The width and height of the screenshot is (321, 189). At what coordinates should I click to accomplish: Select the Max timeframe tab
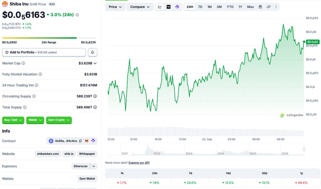250,7
